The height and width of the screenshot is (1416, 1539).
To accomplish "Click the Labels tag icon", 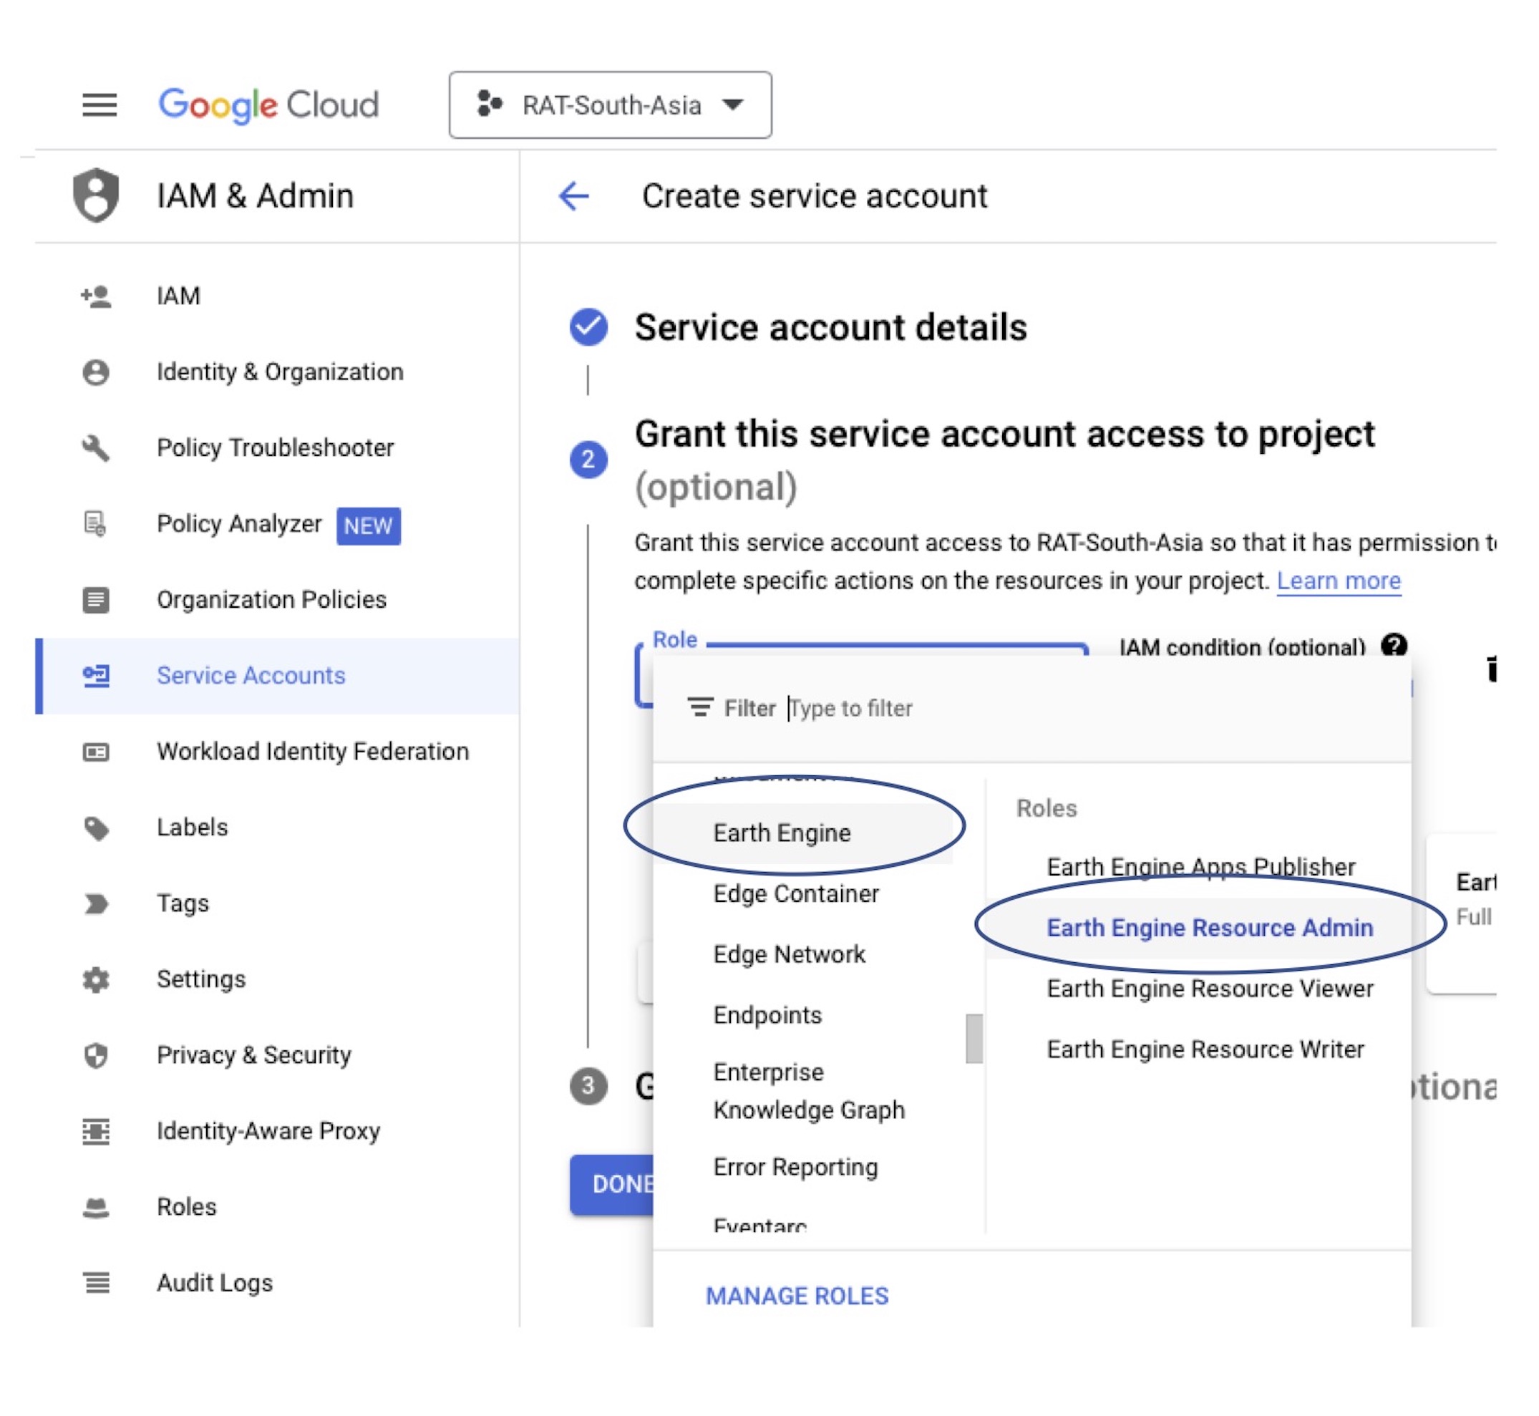I will (x=97, y=828).
